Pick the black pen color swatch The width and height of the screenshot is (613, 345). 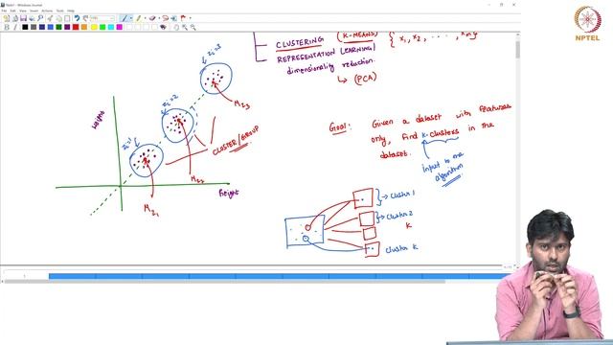(x=25, y=27)
